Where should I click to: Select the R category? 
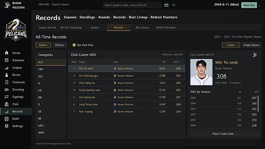51,104
